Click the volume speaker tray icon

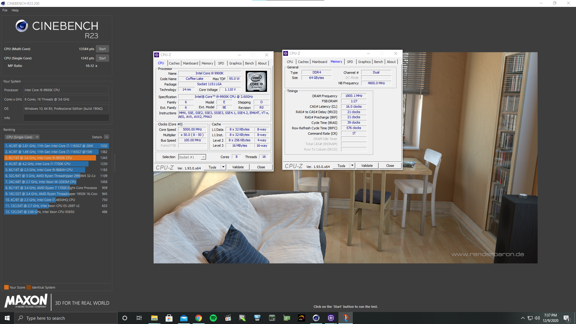point(537,318)
